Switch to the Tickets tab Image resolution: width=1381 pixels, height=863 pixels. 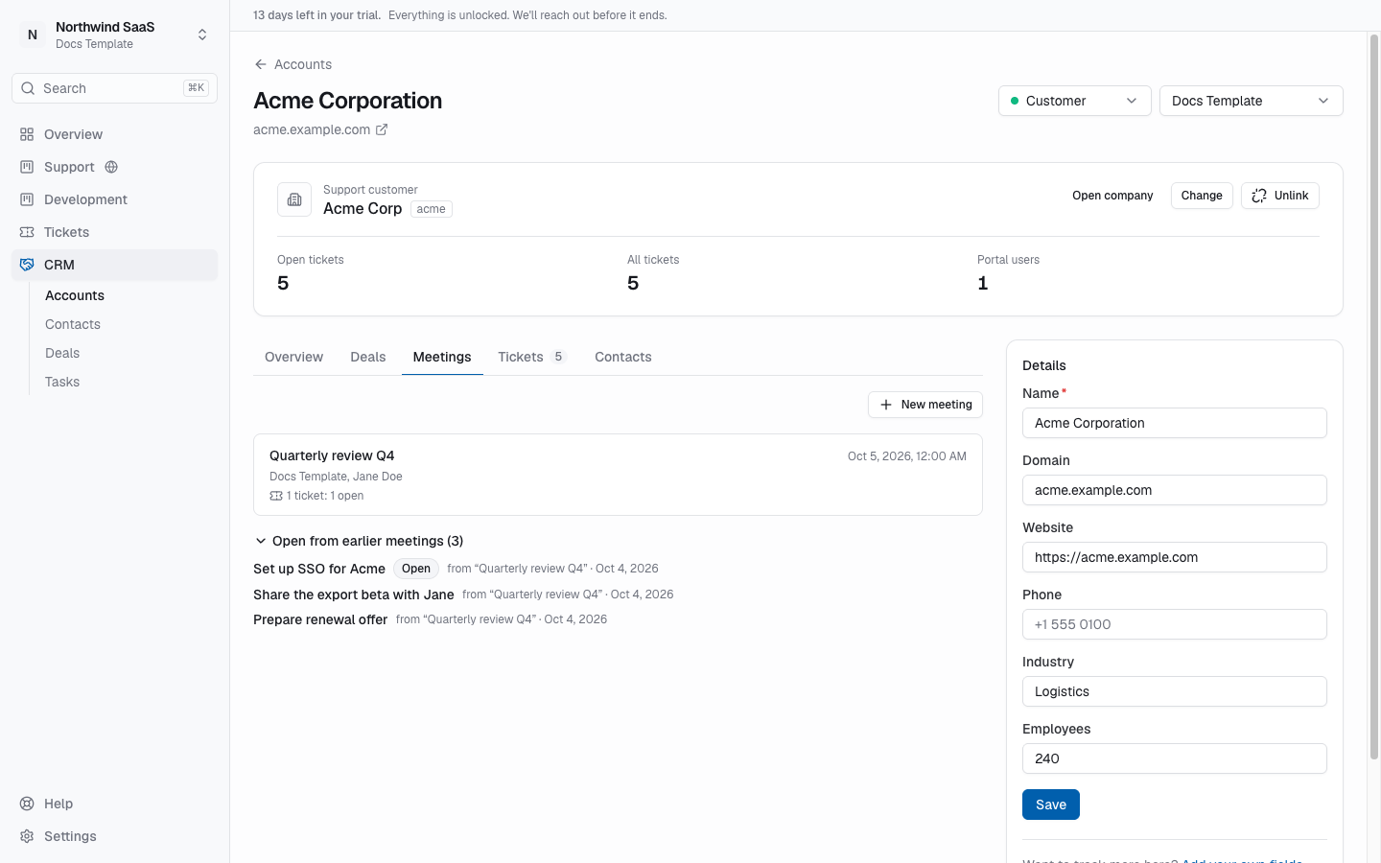532,357
